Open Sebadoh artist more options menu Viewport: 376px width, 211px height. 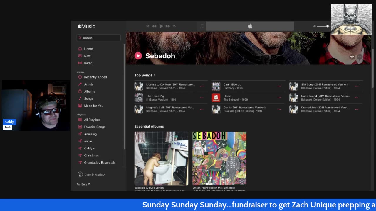360,57
